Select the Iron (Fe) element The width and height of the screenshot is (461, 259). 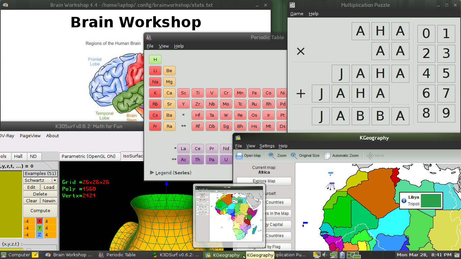[254, 93]
